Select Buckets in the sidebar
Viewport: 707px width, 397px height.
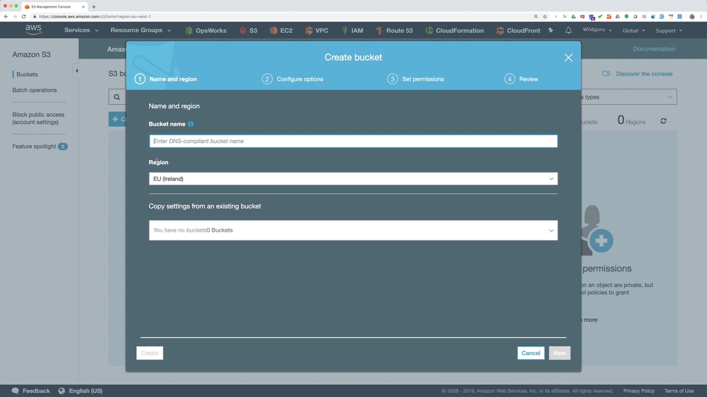pyautogui.click(x=27, y=74)
